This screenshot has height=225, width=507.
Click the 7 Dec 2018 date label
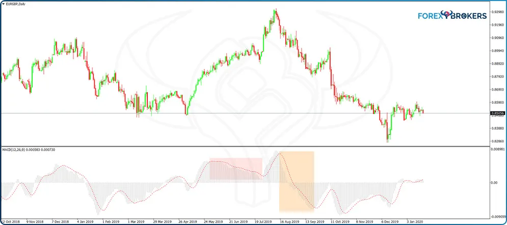pyautogui.click(x=61, y=222)
